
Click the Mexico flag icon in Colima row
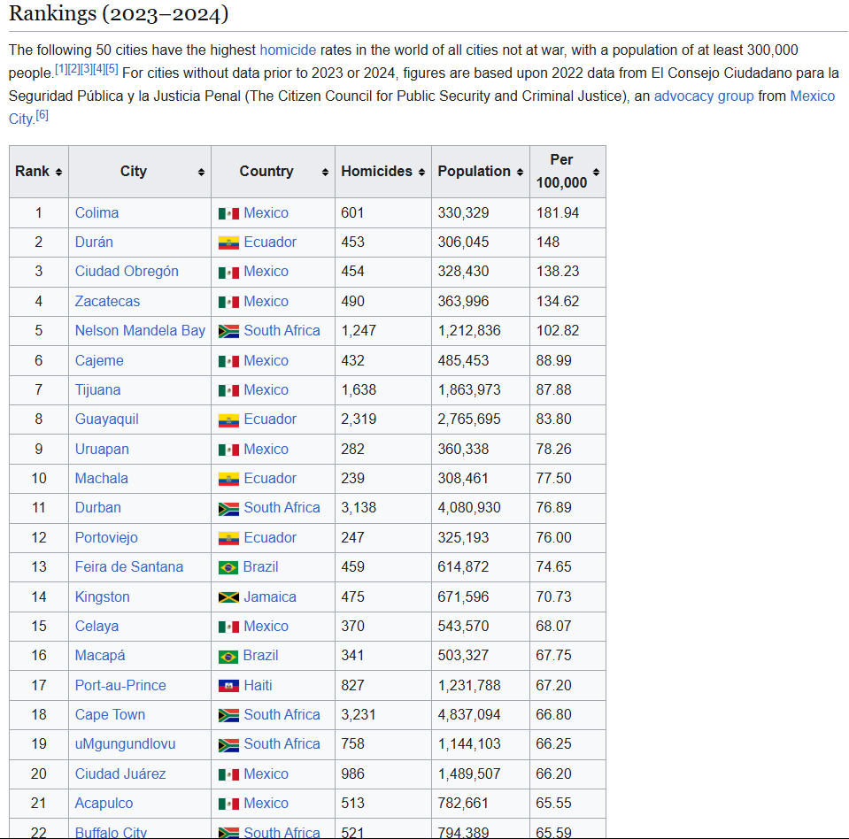click(x=228, y=213)
